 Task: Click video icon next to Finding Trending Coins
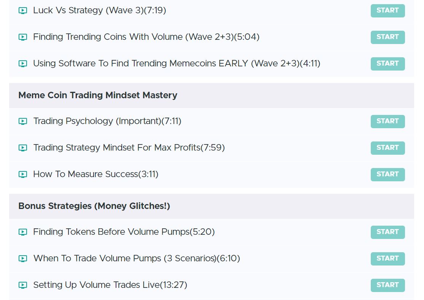tap(23, 37)
